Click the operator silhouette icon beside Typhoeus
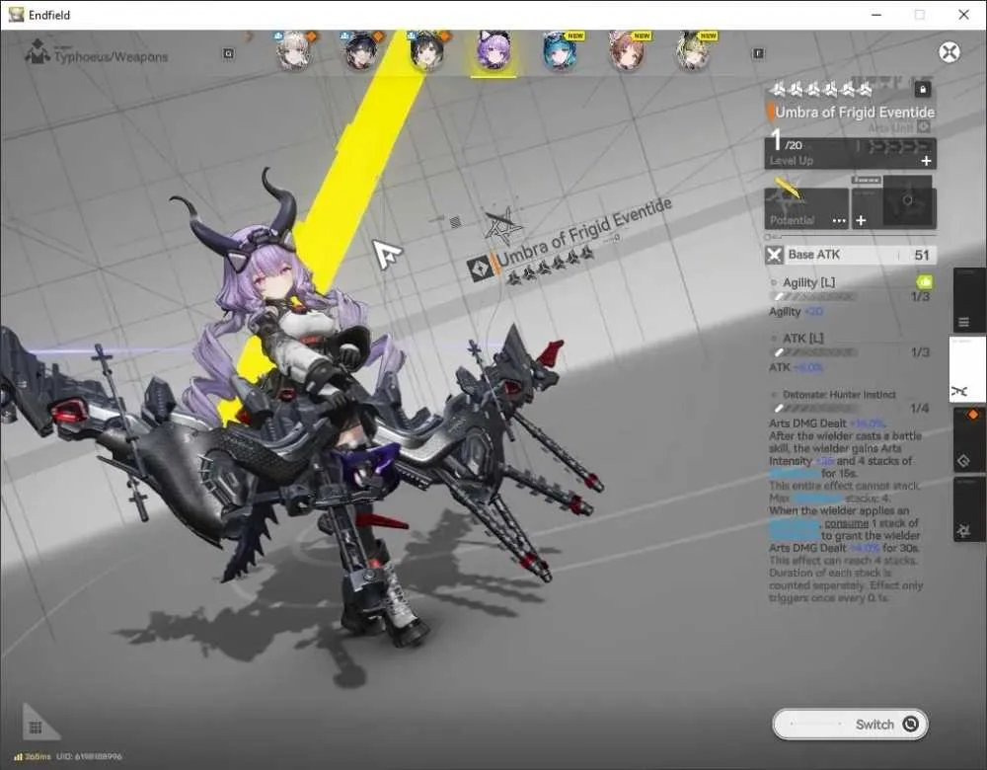Image resolution: width=987 pixels, height=770 pixels. pyautogui.click(x=38, y=52)
